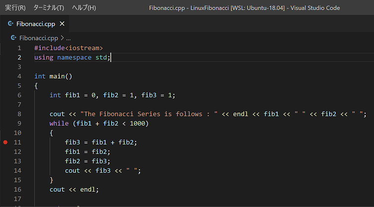This screenshot has width=374, height=207.
Task: Click the 'namespace' keyword on line 2
Action: [74, 58]
